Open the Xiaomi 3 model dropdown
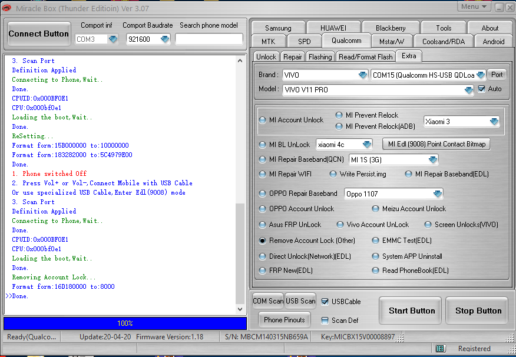This screenshot has height=357, width=516. 494,122
